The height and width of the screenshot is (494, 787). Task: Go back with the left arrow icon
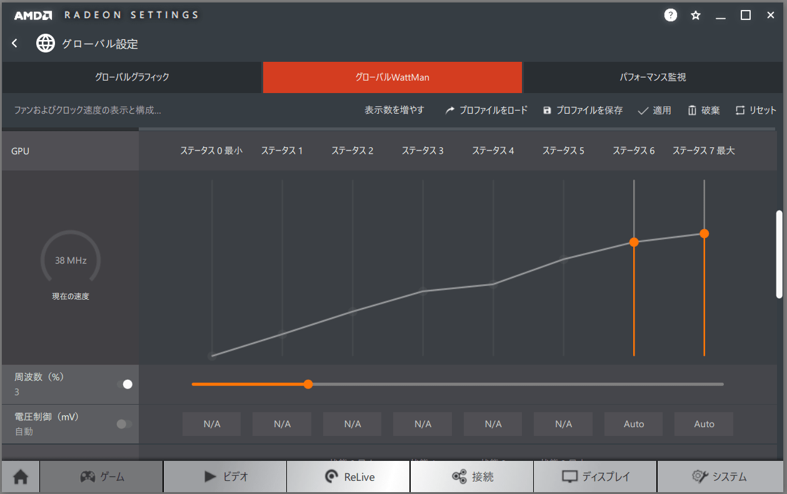(15, 43)
